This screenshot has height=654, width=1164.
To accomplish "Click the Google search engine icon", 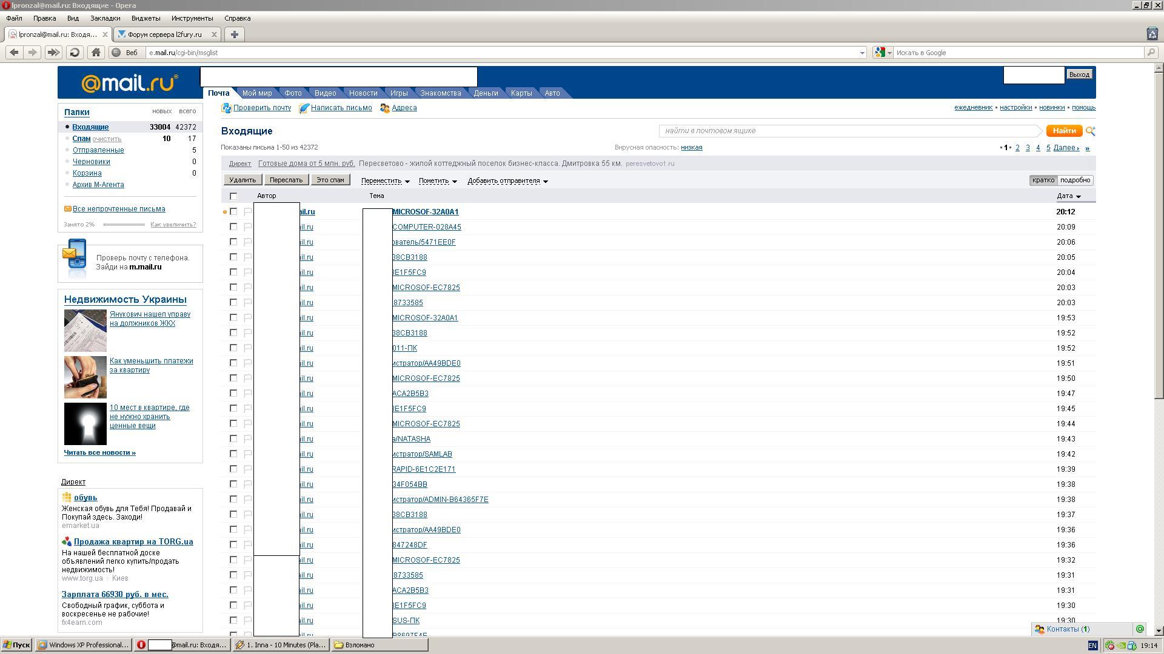I will pos(880,53).
